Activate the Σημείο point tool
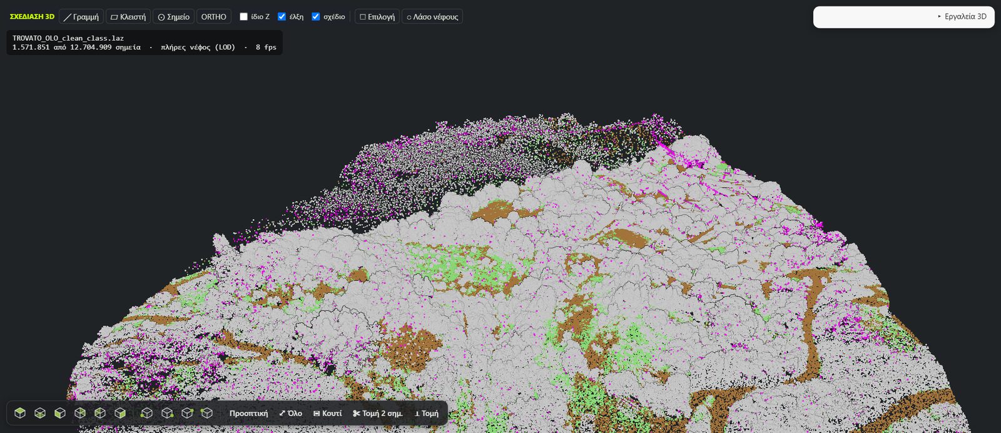 point(173,17)
